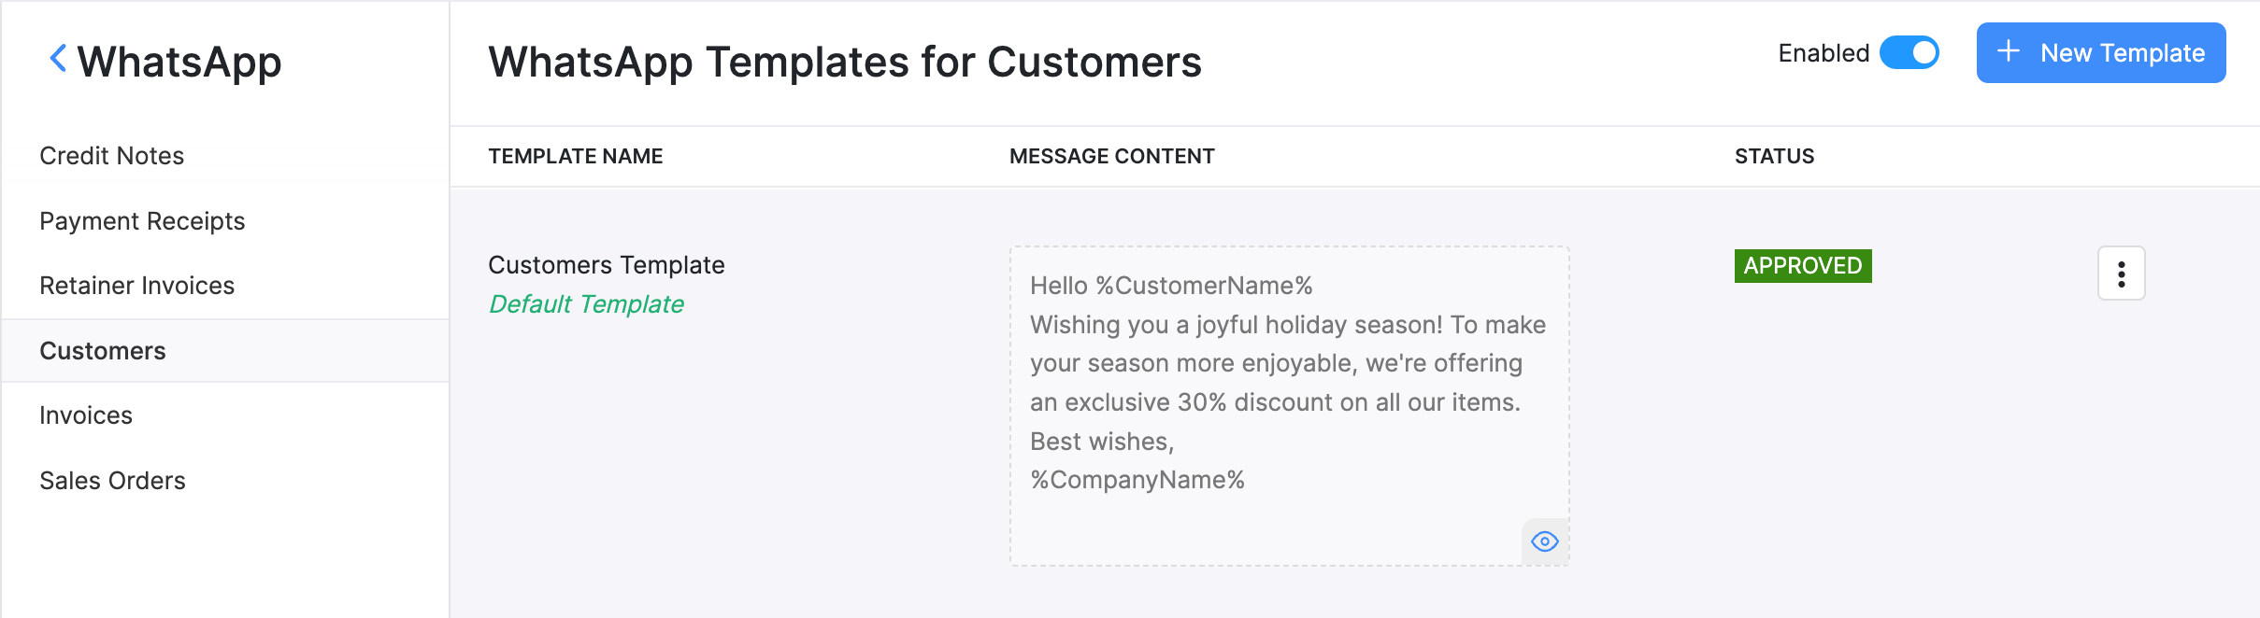Go to Retainer Invoices templates

(x=136, y=286)
